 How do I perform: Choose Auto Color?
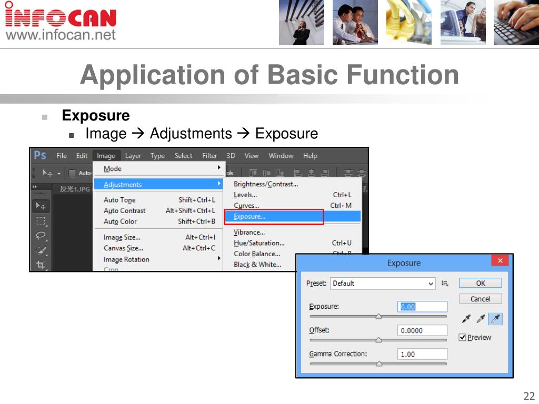pos(159,221)
